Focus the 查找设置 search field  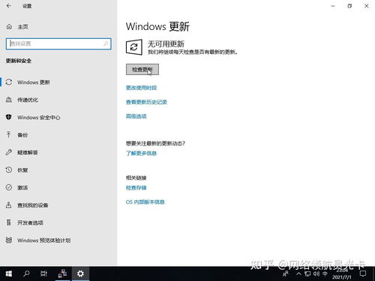coord(58,43)
